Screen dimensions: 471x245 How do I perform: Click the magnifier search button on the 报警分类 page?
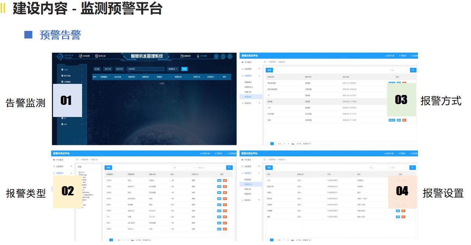click(229, 167)
